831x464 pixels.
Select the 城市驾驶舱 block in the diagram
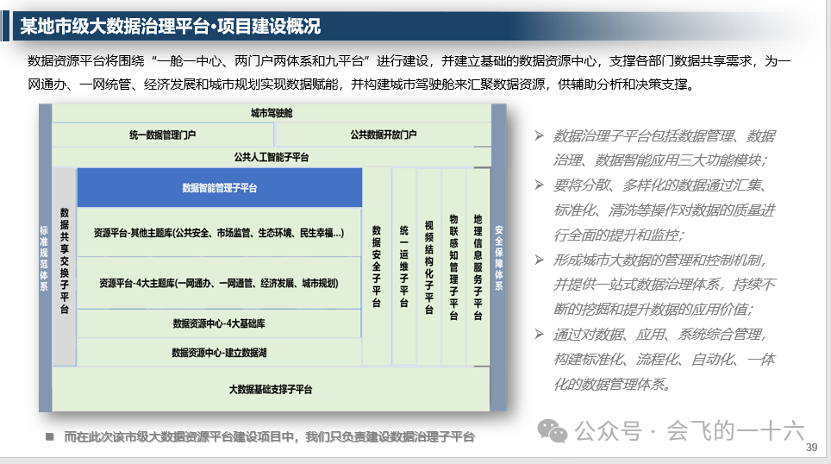pyautogui.click(x=272, y=113)
